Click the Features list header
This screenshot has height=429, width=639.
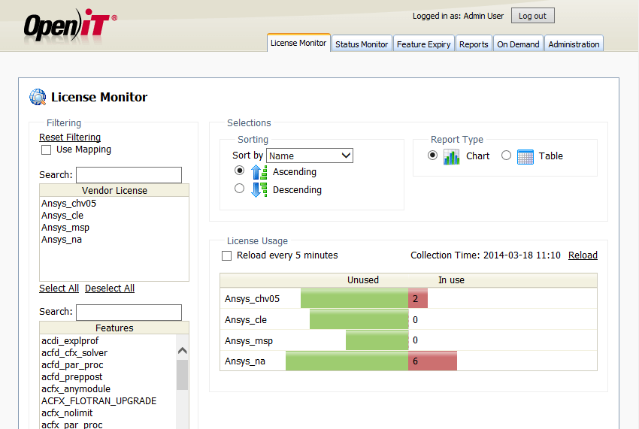point(114,328)
